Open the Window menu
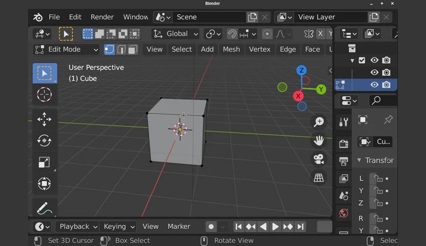The height and width of the screenshot is (246, 426). 136,17
